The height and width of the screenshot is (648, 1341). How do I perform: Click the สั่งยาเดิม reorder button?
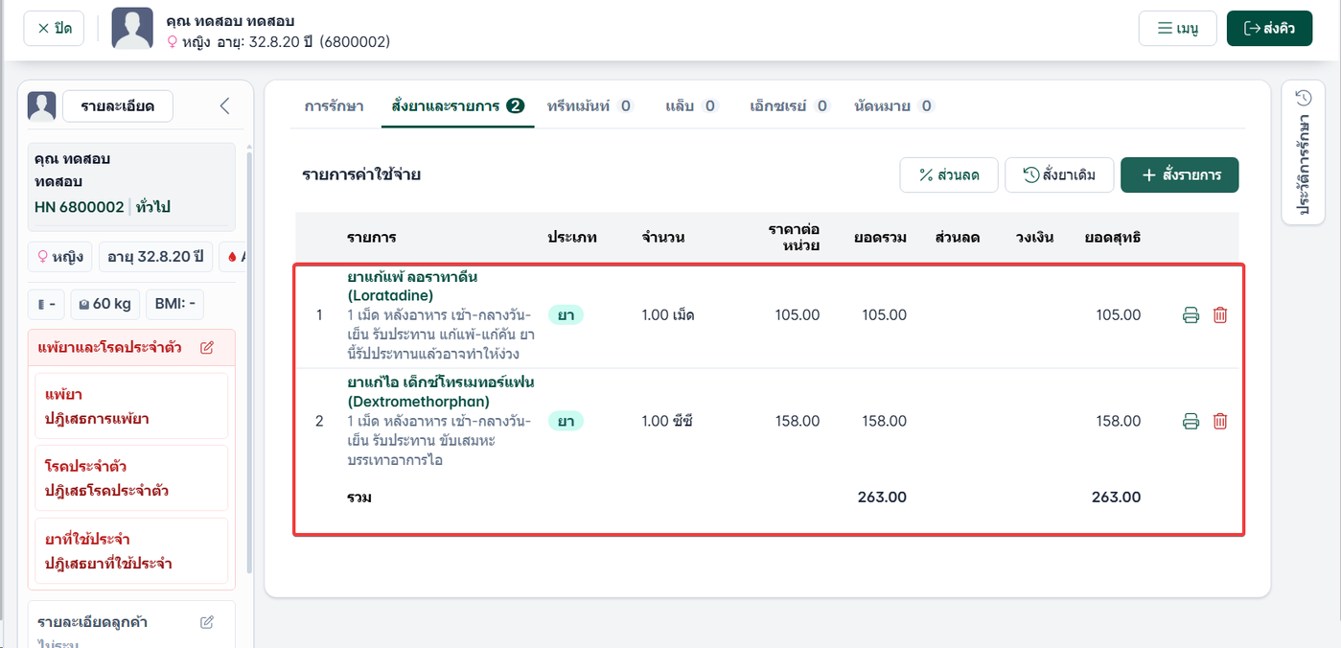coord(1059,175)
